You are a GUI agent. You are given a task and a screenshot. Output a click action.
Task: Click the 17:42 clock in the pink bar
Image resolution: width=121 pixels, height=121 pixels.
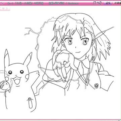(x=97, y=3)
